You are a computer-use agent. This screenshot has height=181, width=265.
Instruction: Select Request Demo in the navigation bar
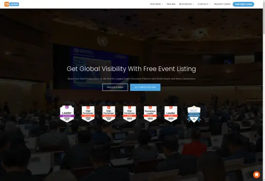222,4
